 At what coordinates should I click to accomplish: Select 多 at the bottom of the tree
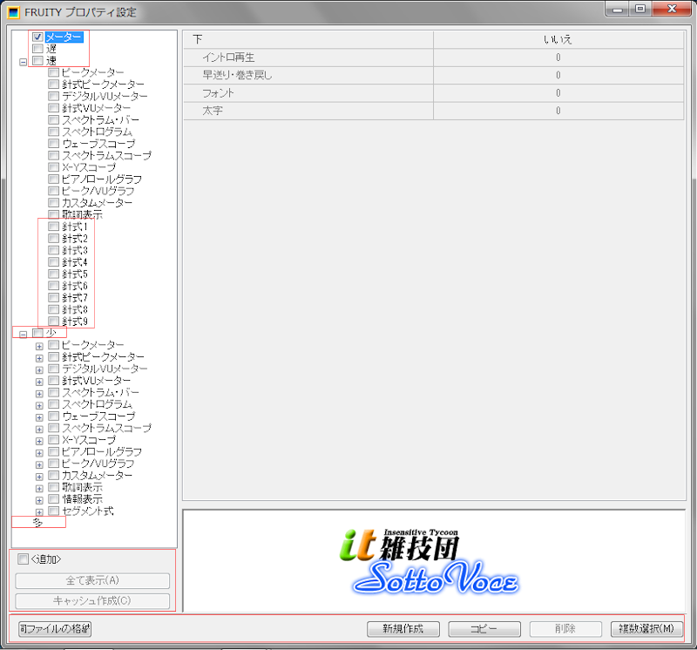pyautogui.click(x=37, y=523)
